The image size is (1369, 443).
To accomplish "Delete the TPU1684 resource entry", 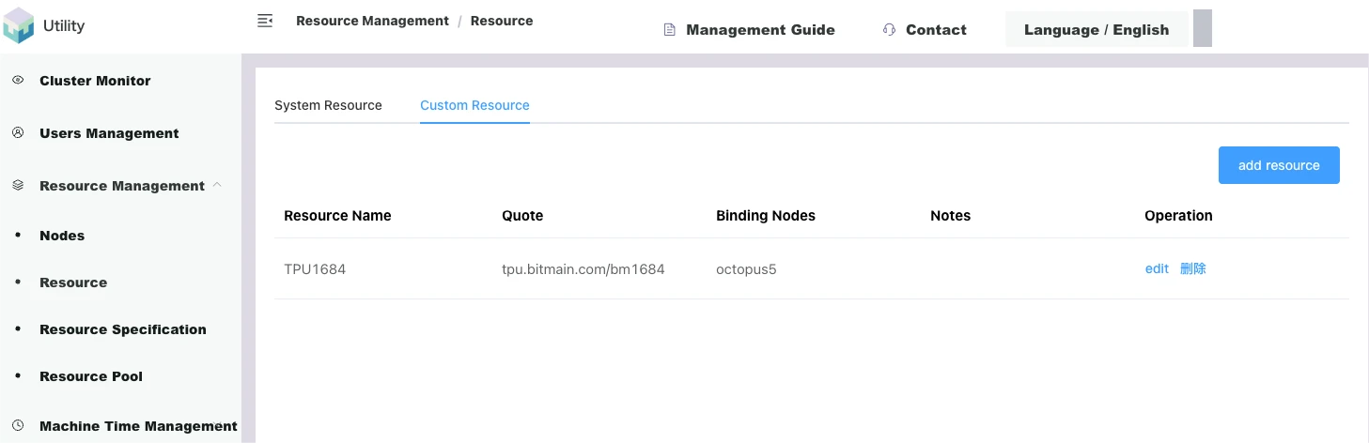I will 1193,268.
